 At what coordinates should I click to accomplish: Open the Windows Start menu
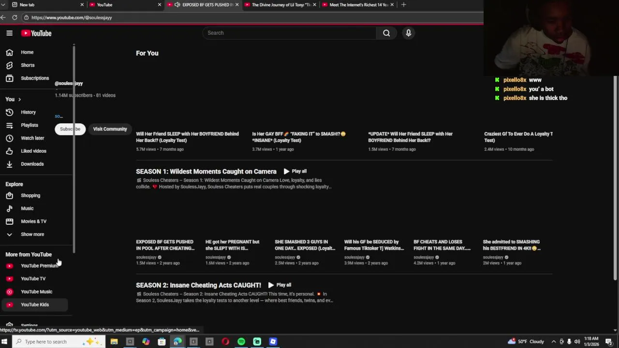(4, 342)
